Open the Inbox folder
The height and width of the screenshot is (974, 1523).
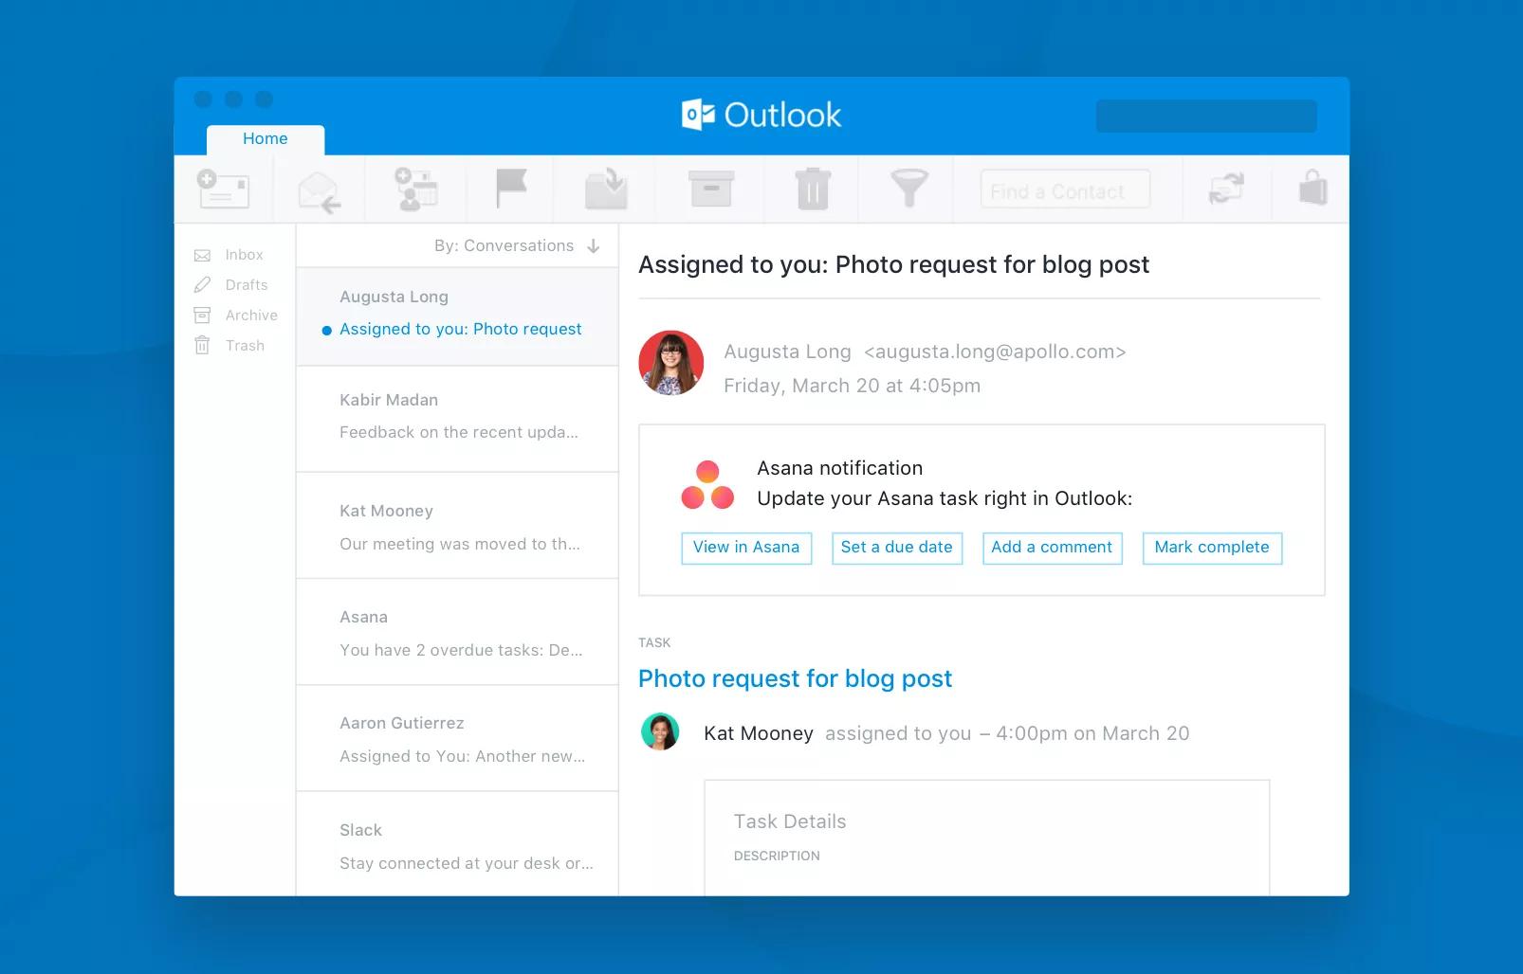(244, 255)
